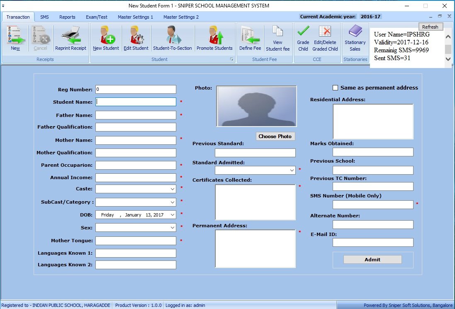Click the Choose Photo button
The image size is (455, 309).
pos(275,136)
